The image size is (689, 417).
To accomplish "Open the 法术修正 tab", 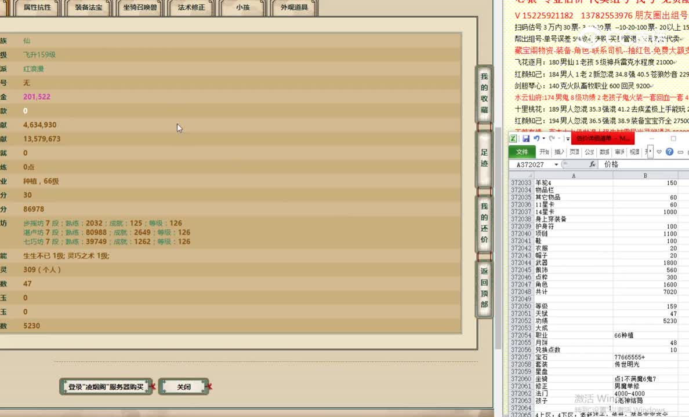I will tap(191, 8).
